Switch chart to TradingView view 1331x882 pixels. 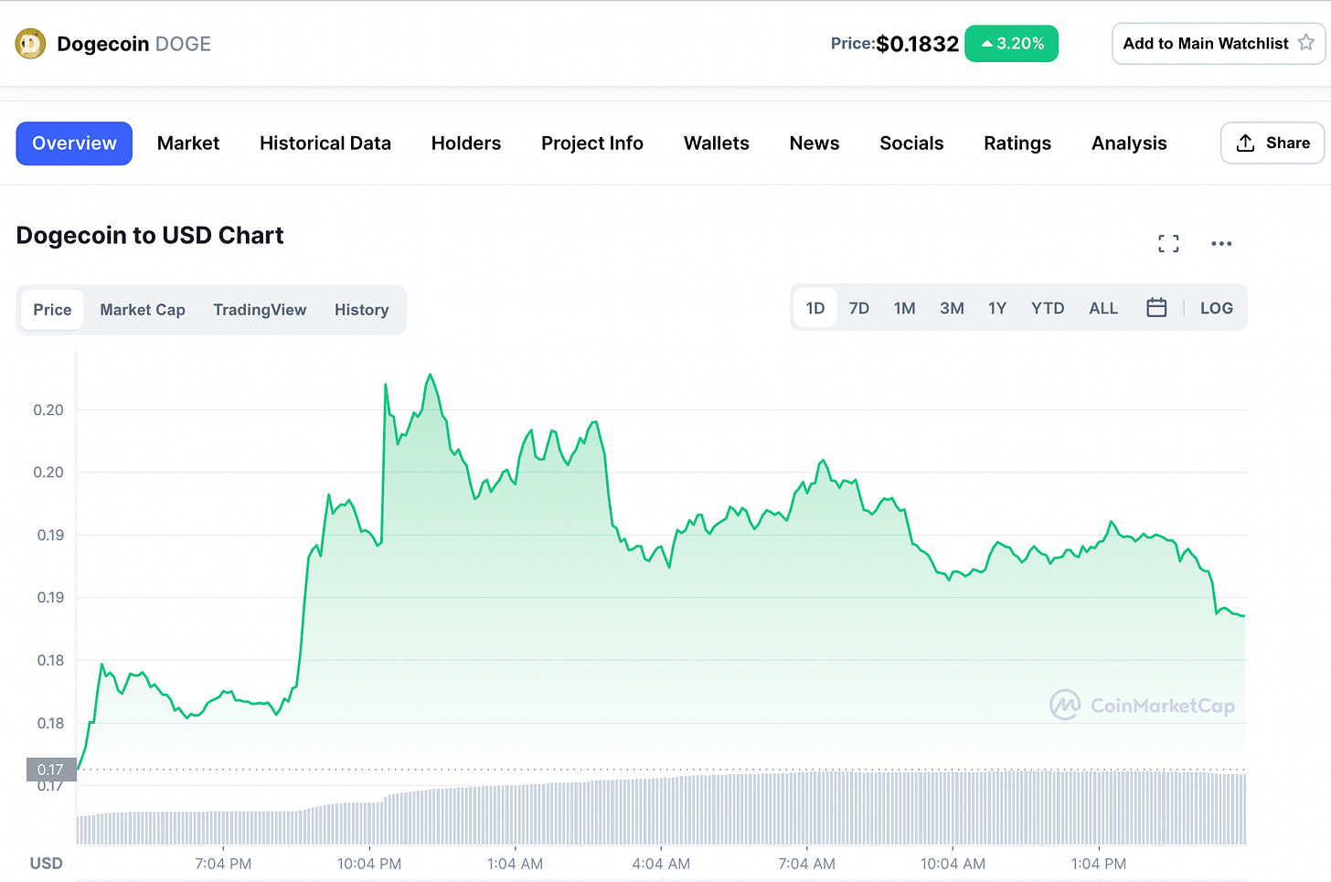coord(260,310)
